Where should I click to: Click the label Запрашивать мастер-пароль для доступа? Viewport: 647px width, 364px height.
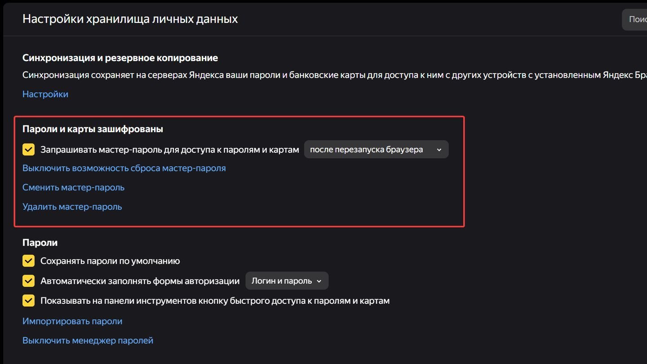click(x=170, y=150)
